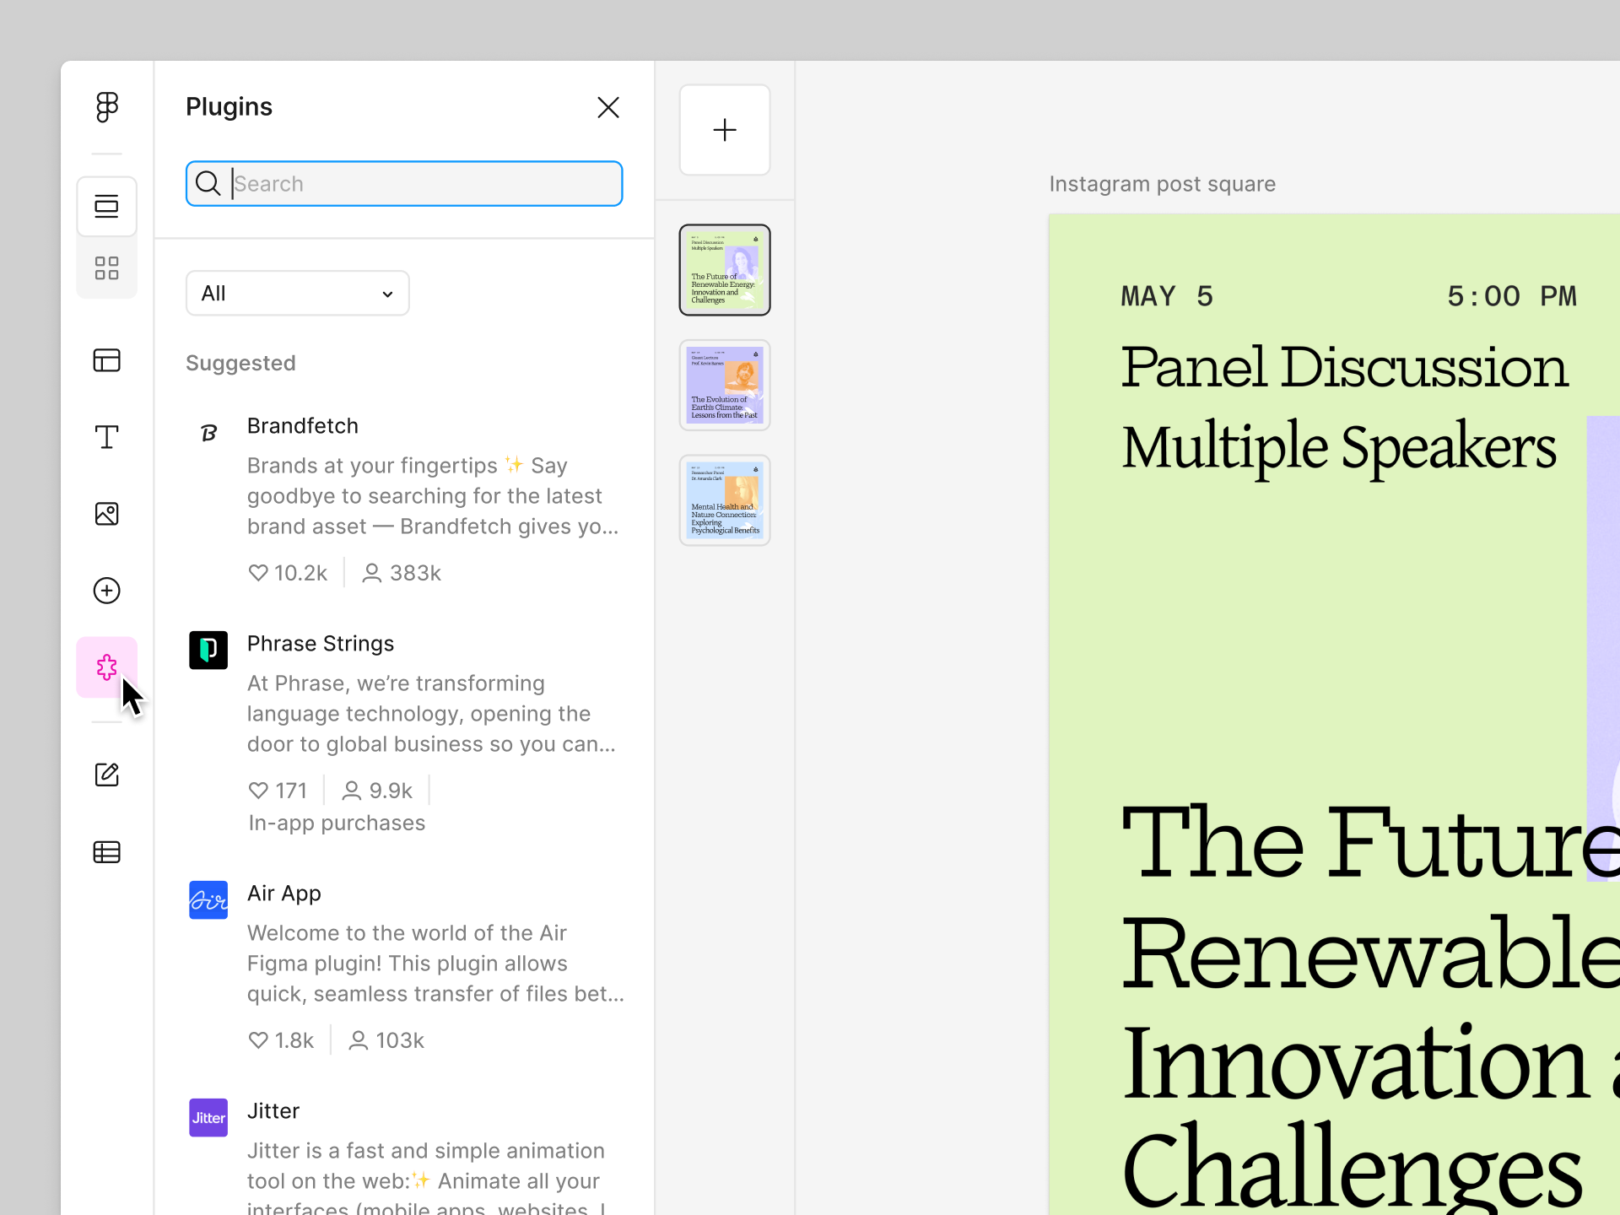Image resolution: width=1620 pixels, height=1215 pixels.
Task: Click the circled plus Insert icon
Action: click(x=107, y=591)
